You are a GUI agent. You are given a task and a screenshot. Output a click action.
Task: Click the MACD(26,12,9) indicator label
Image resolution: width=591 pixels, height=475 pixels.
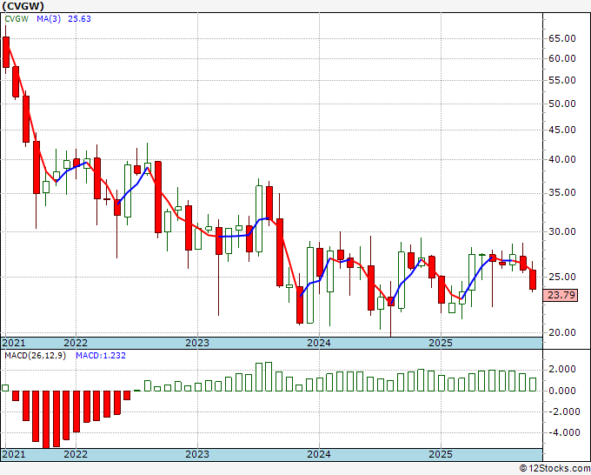tap(35, 356)
